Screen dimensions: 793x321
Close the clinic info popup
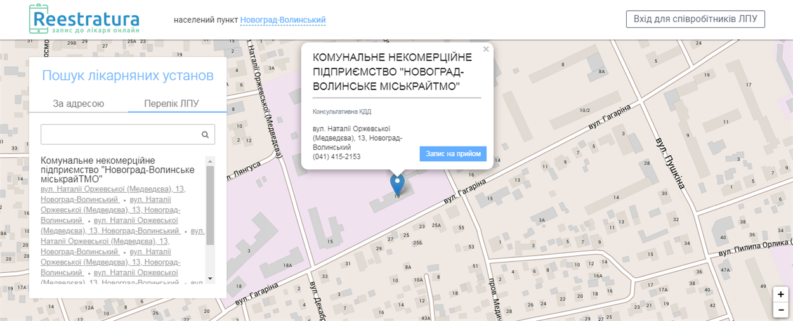486,49
